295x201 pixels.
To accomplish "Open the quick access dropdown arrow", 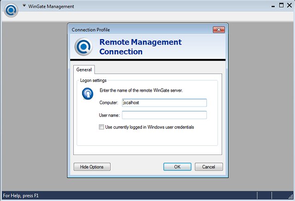I will click(24, 6).
